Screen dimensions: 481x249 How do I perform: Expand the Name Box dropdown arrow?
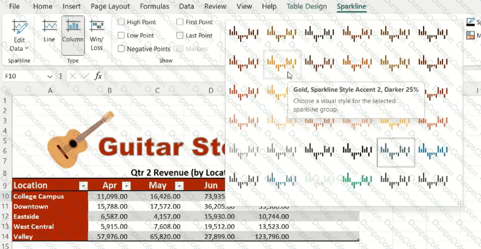point(50,76)
